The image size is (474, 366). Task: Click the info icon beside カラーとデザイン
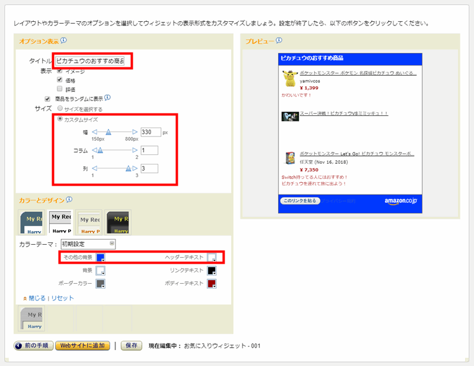pos(69,199)
